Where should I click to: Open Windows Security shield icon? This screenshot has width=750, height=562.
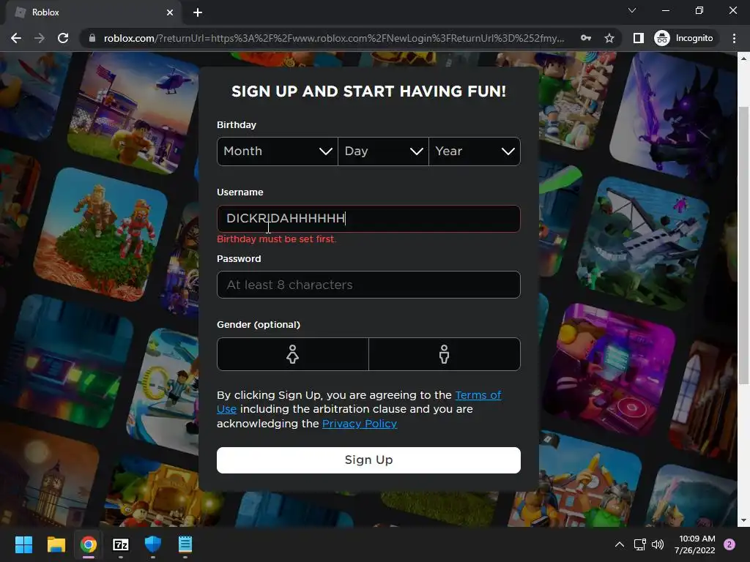click(x=153, y=544)
